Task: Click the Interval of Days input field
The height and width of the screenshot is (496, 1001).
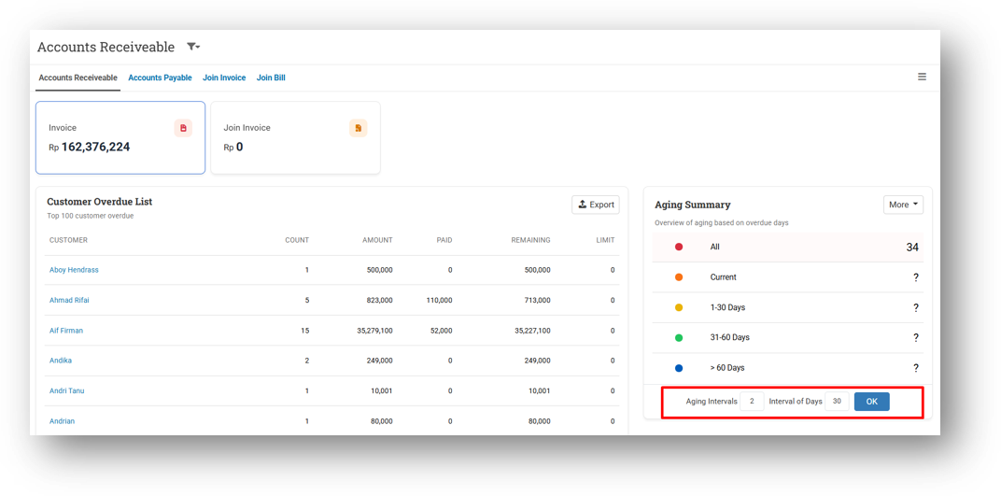Action: pyautogui.click(x=837, y=402)
